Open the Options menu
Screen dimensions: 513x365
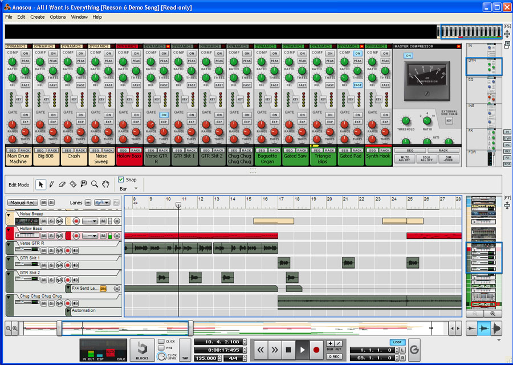point(58,17)
